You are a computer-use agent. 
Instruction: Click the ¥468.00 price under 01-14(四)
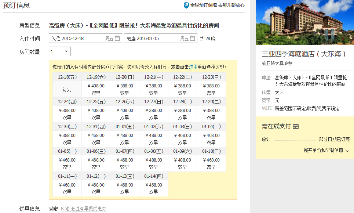tap(154, 185)
